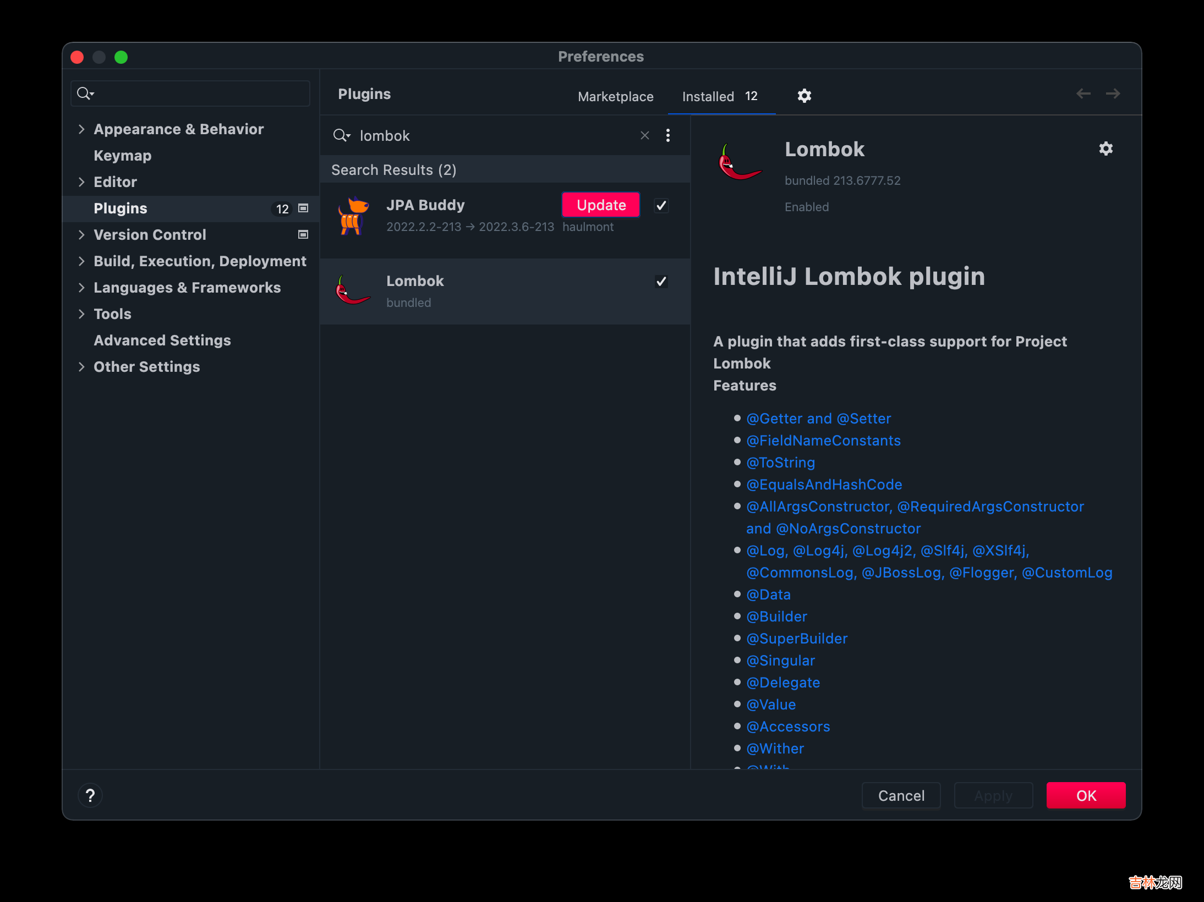The width and height of the screenshot is (1204, 902).
Task: Click the plugin search magnifier icon
Action: tap(342, 135)
